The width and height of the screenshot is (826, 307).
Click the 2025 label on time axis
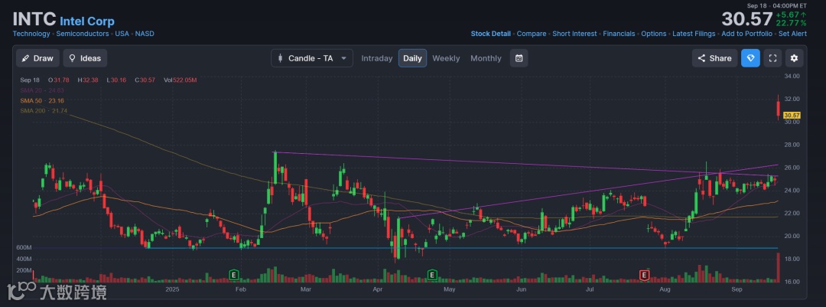[172, 289]
